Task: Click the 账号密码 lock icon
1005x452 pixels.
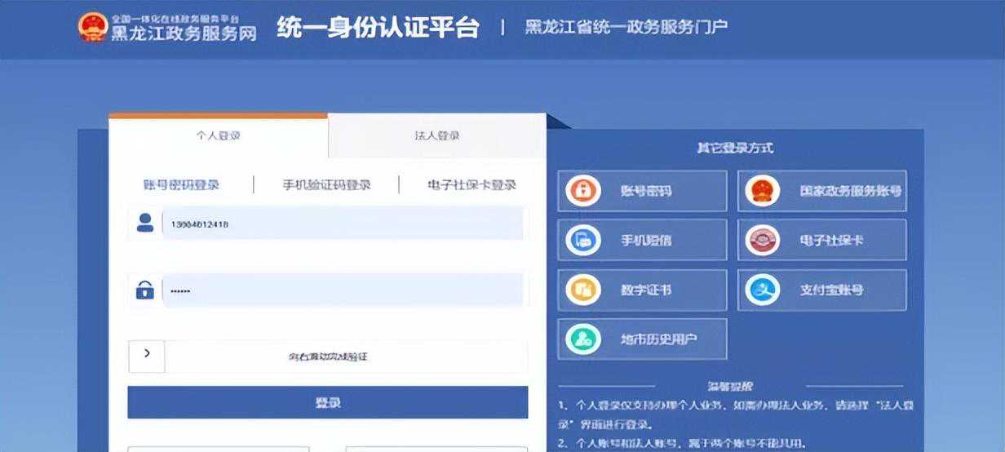Action: pos(583,191)
